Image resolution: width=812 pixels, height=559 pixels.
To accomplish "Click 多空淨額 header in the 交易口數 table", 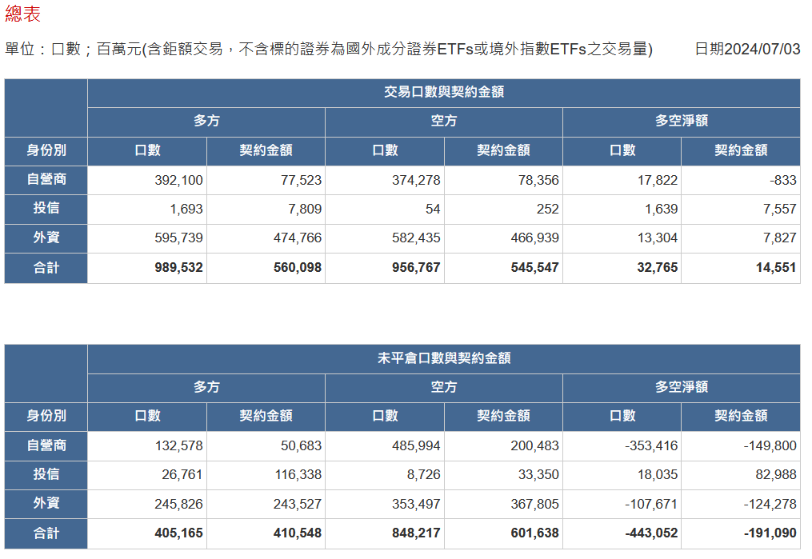I will tap(682, 121).
